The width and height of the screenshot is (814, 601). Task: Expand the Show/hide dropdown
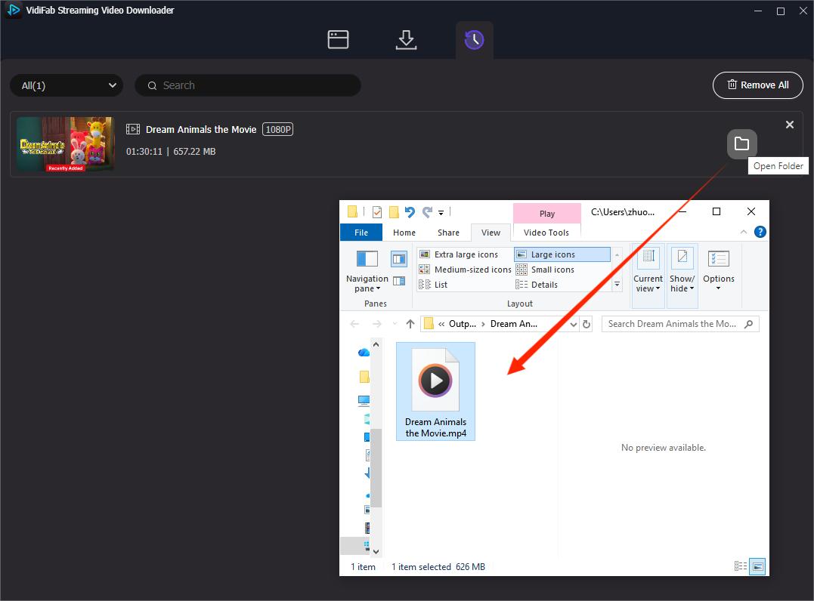pyautogui.click(x=682, y=284)
